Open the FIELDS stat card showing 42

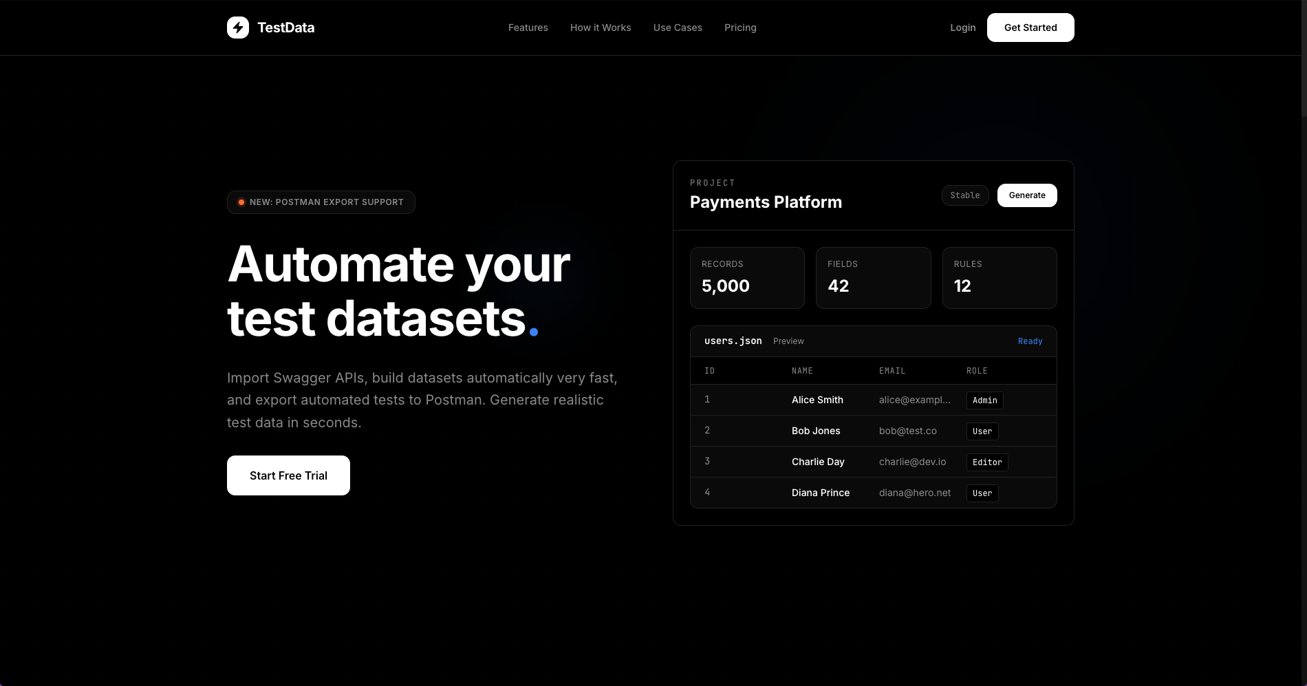[x=873, y=277]
